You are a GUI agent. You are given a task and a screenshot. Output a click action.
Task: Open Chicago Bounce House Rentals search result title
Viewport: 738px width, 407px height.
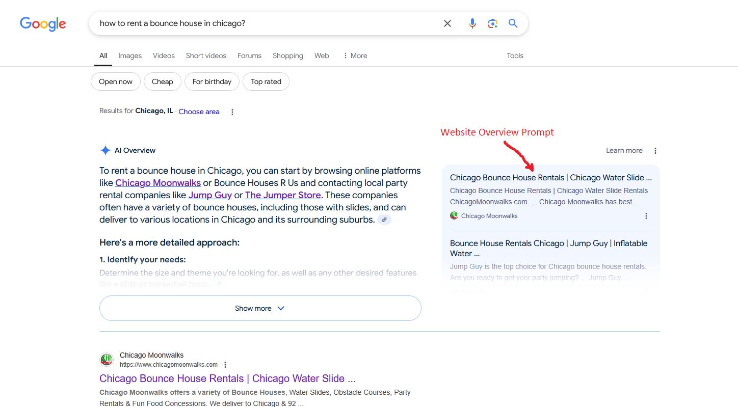pos(227,378)
